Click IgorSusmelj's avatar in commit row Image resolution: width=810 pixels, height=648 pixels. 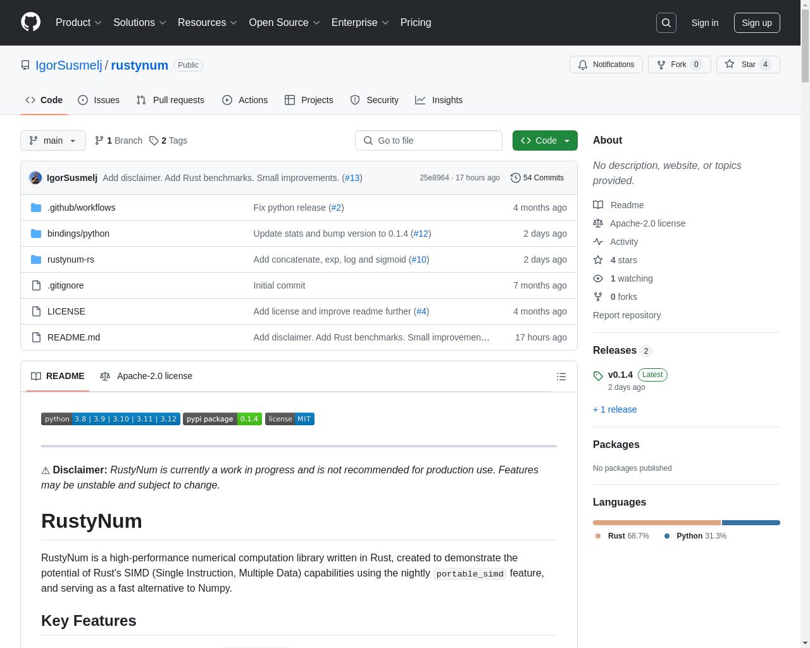tap(35, 178)
